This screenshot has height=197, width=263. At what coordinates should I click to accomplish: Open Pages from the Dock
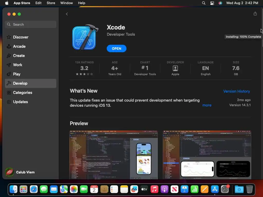point(205,189)
